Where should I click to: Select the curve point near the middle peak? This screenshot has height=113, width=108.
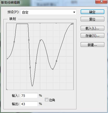tap(40, 40)
